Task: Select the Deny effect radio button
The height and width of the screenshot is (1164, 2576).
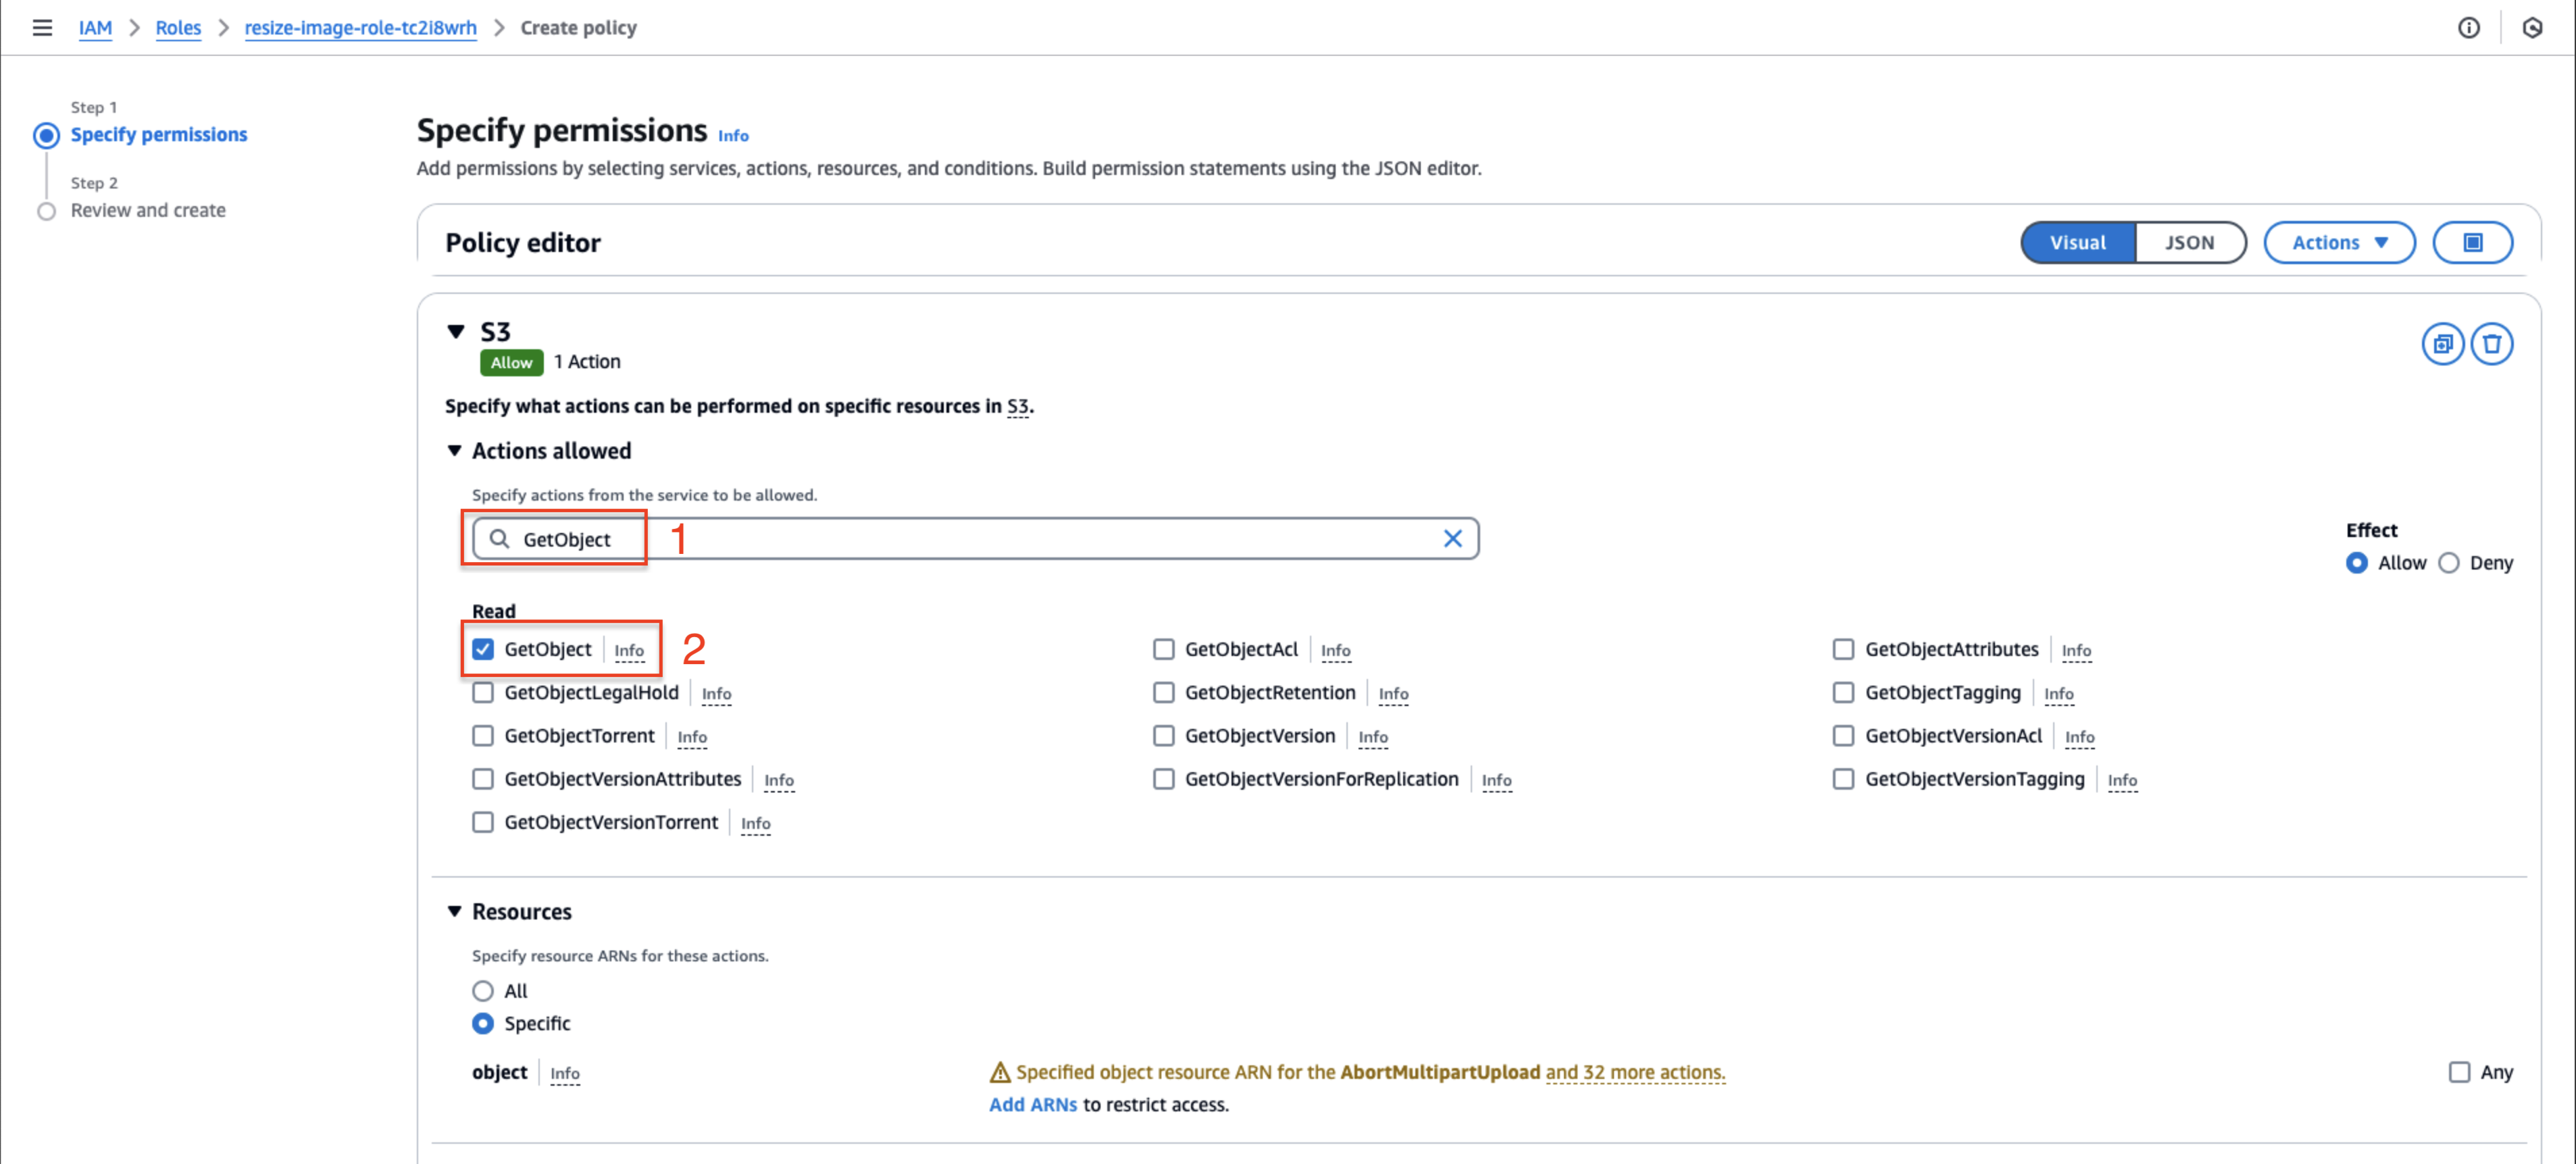Action: [x=2448, y=563]
